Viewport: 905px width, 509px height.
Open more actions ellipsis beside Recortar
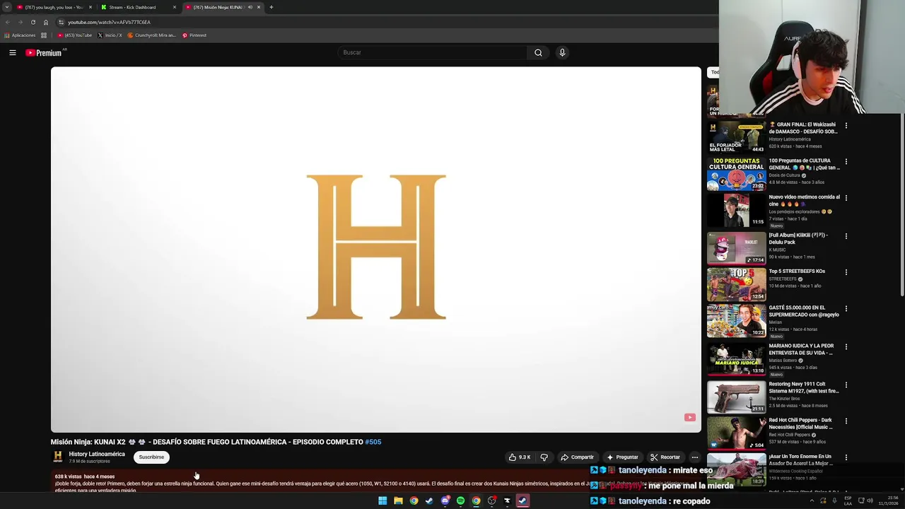[694, 457]
